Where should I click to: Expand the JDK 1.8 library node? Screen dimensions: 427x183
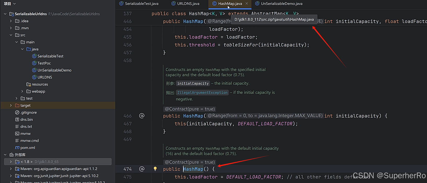click(x=11, y=162)
